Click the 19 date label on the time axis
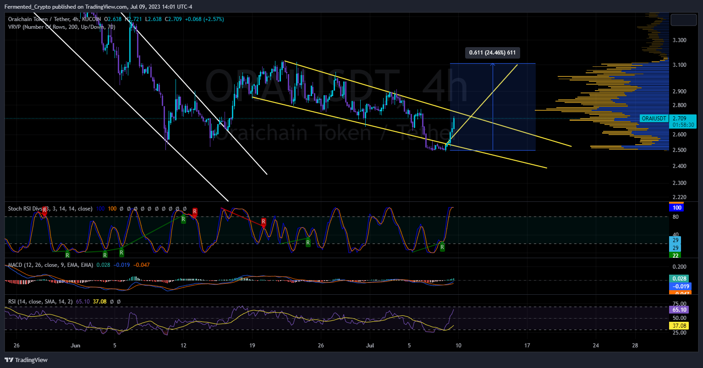This screenshot has height=368, width=703. (x=252, y=346)
